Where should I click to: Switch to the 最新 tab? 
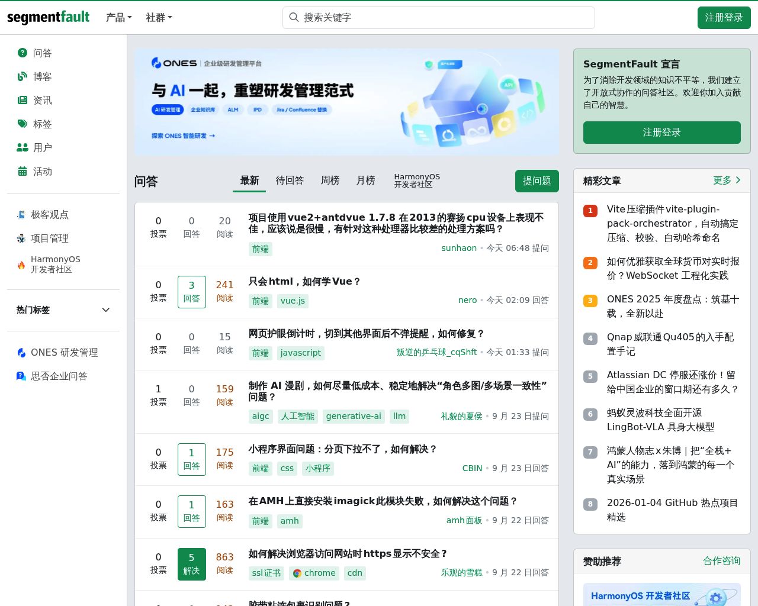tap(249, 180)
